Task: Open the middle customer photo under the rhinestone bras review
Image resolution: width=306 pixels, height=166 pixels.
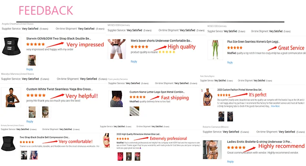Action: (129, 157)
